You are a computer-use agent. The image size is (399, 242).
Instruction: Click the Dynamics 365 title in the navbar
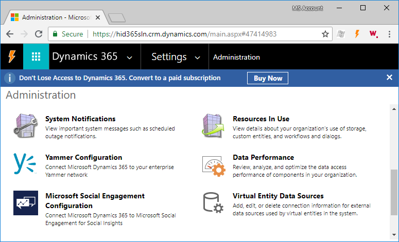pos(85,57)
